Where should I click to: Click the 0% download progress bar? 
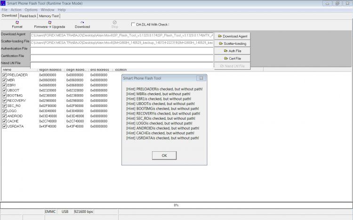[176, 205]
